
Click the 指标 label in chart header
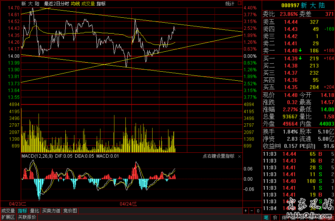pos(101,3)
